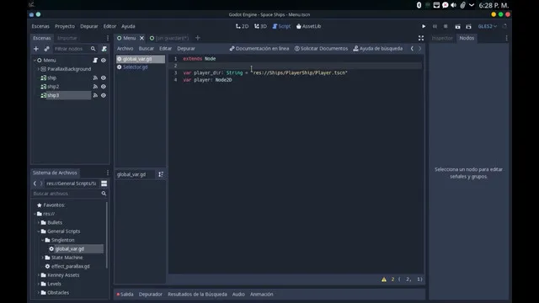
Task: Toggle visibility of ship node
Action: point(104,77)
